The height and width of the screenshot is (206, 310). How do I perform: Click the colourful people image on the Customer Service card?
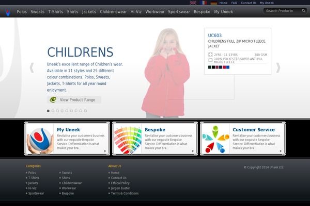(215, 139)
